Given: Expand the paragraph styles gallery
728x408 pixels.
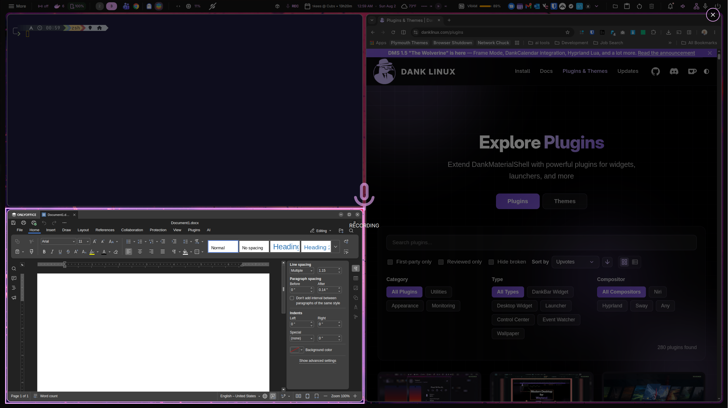Looking at the screenshot, I should (x=336, y=247).
